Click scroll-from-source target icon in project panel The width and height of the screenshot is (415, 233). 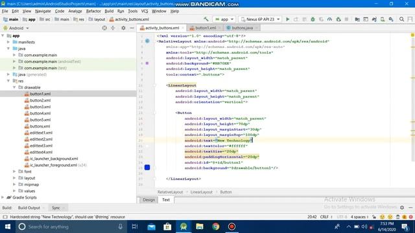(x=104, y=28)
